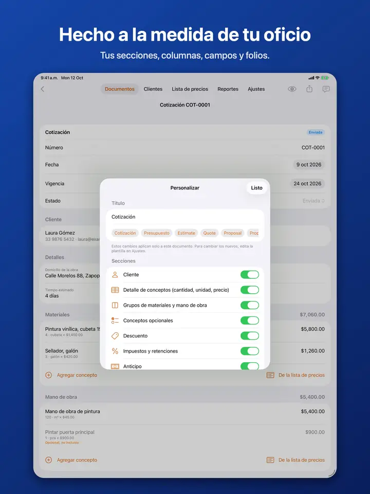Toggle Impuestos y retenciones switch
The width and height of the screenshot is (370, 494).
tap(250, 351)
